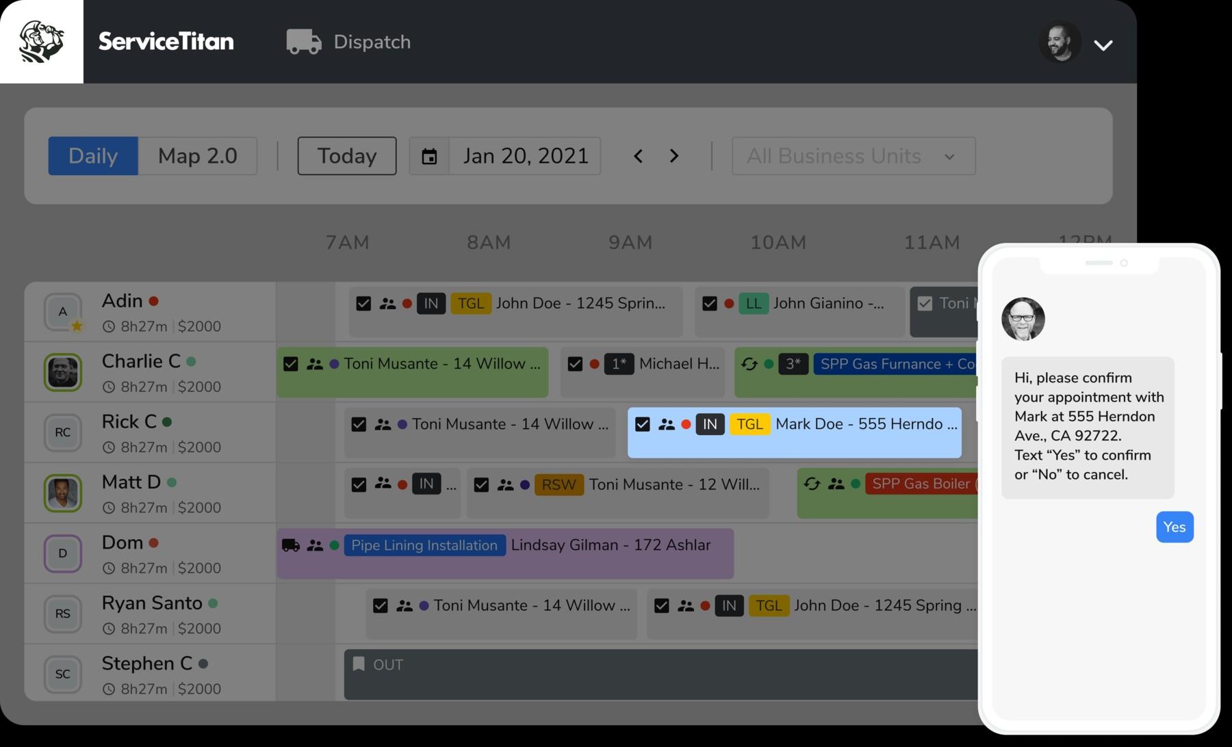This screenshot has width=1232, height=747.
Task: Click the SPP Gas Furnance label
Action: pyautogui.click(x=895, y=364)
